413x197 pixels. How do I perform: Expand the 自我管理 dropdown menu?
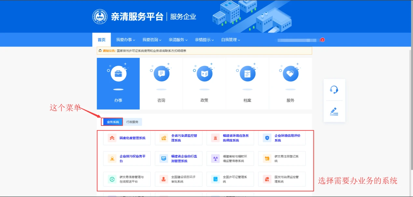(230, 40)
